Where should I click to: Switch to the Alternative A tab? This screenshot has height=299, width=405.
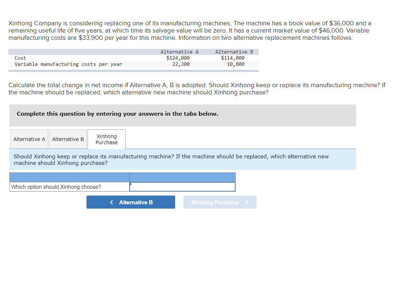[29, 139]
